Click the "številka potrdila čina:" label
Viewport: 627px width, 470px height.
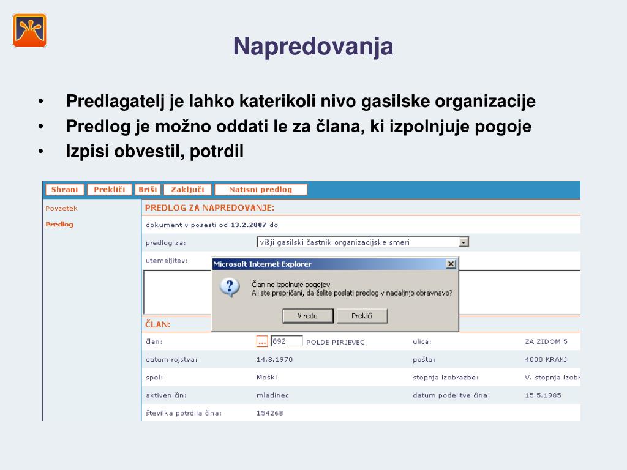coord(184,413)
